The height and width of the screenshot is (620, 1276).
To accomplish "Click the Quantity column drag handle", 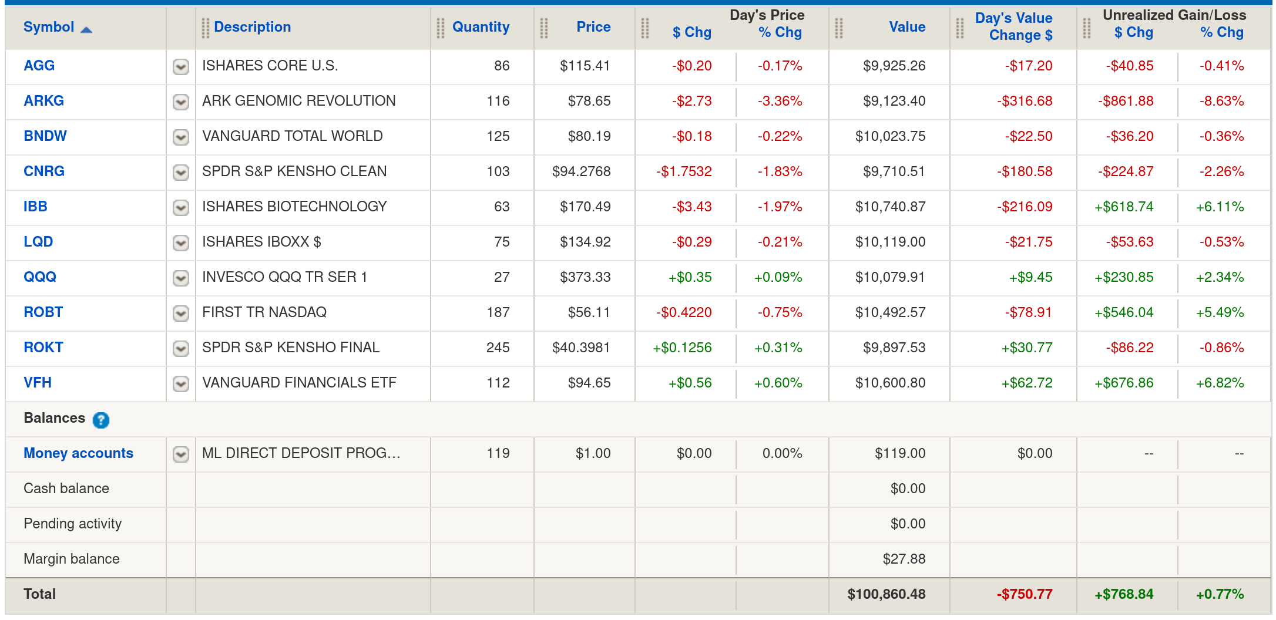I will click(x=441, y=28).
